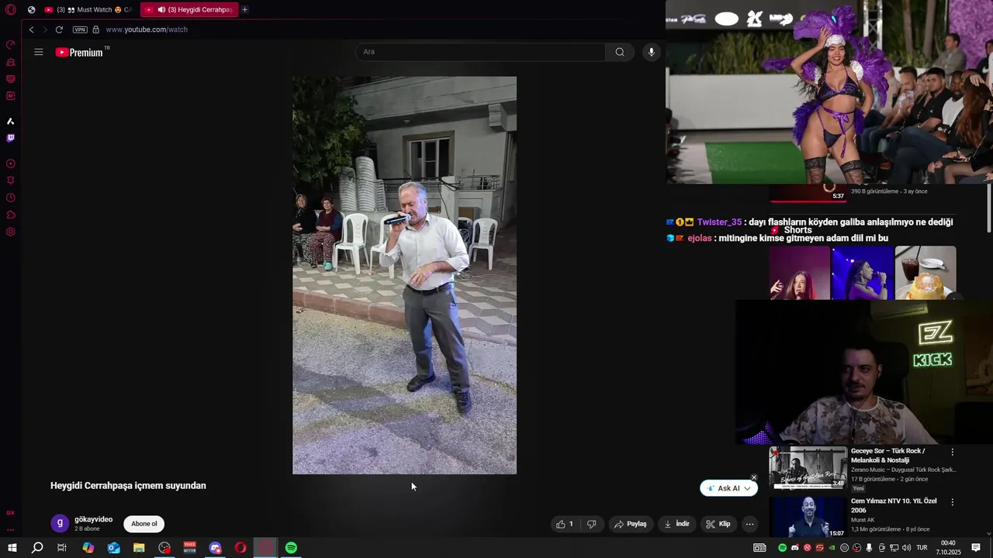Image resolution: width=993 pixels, height=558 pixels.
Task: Subscribe with the Abone ol button
Action: [144, 524]
